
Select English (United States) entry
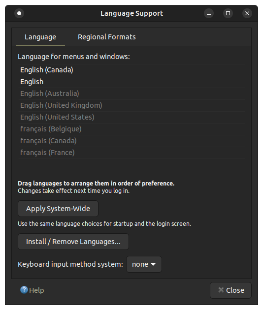pos(131,117)
